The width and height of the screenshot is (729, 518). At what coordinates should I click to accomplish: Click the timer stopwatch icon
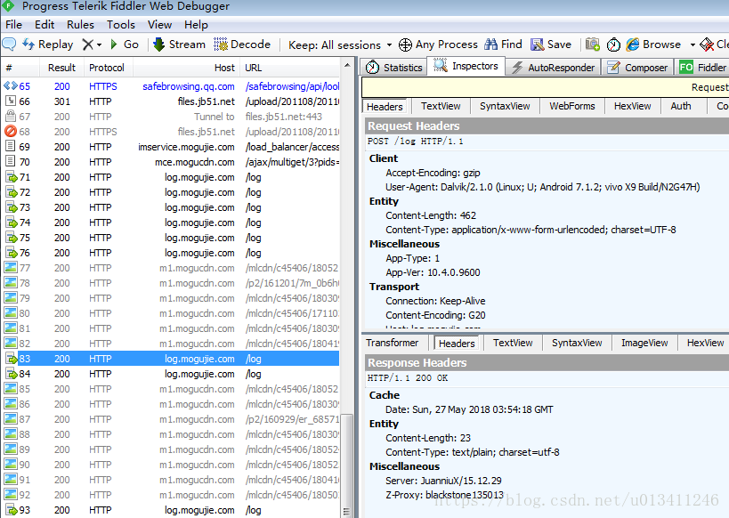click(613, 45)
